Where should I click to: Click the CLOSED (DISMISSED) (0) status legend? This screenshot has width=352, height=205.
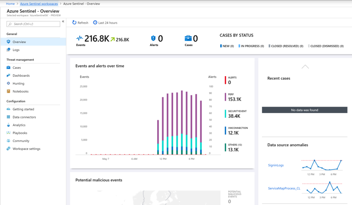point(326,46)
